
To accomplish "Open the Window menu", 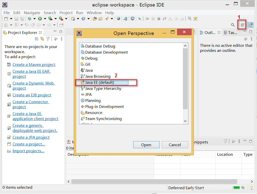I will click(x=94, y=13).
